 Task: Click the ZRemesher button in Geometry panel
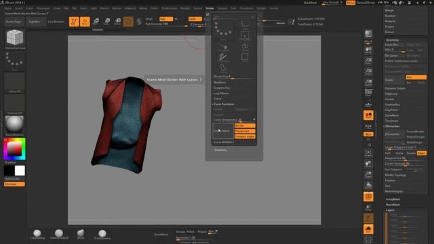click(x=395, y=134)
